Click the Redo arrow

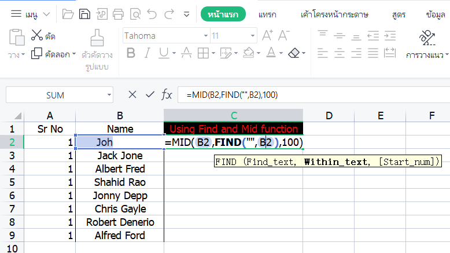(169, 14)
